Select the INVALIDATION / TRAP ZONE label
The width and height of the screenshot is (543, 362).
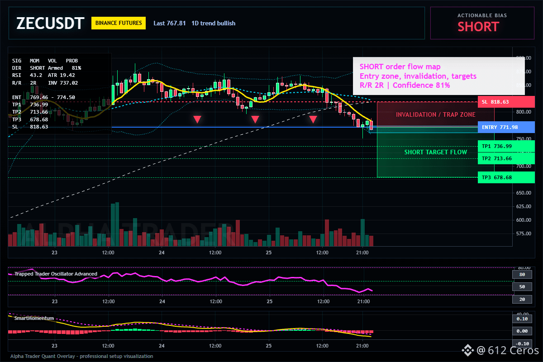[x=435, y=114]
